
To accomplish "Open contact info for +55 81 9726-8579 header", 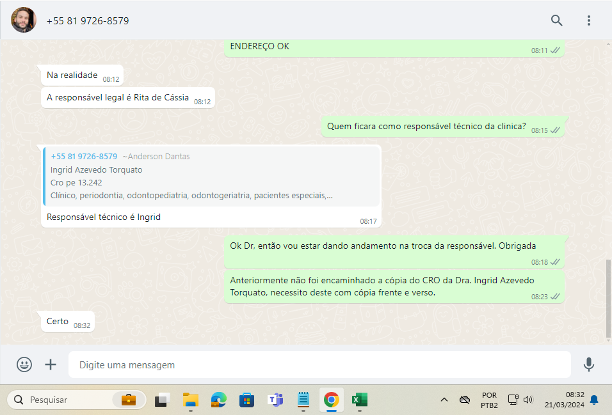I will click(88, 20).
